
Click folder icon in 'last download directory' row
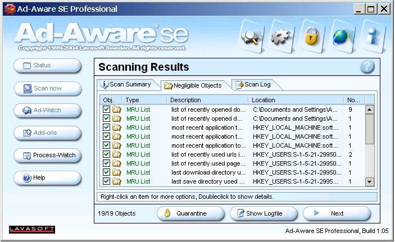(x=117, y=172)
